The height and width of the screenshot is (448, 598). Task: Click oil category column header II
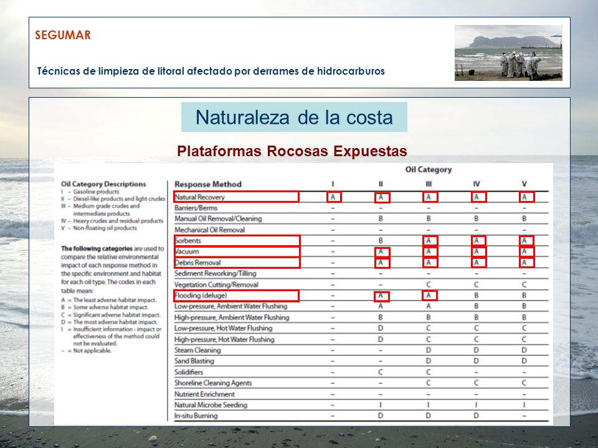click(381, 184)
